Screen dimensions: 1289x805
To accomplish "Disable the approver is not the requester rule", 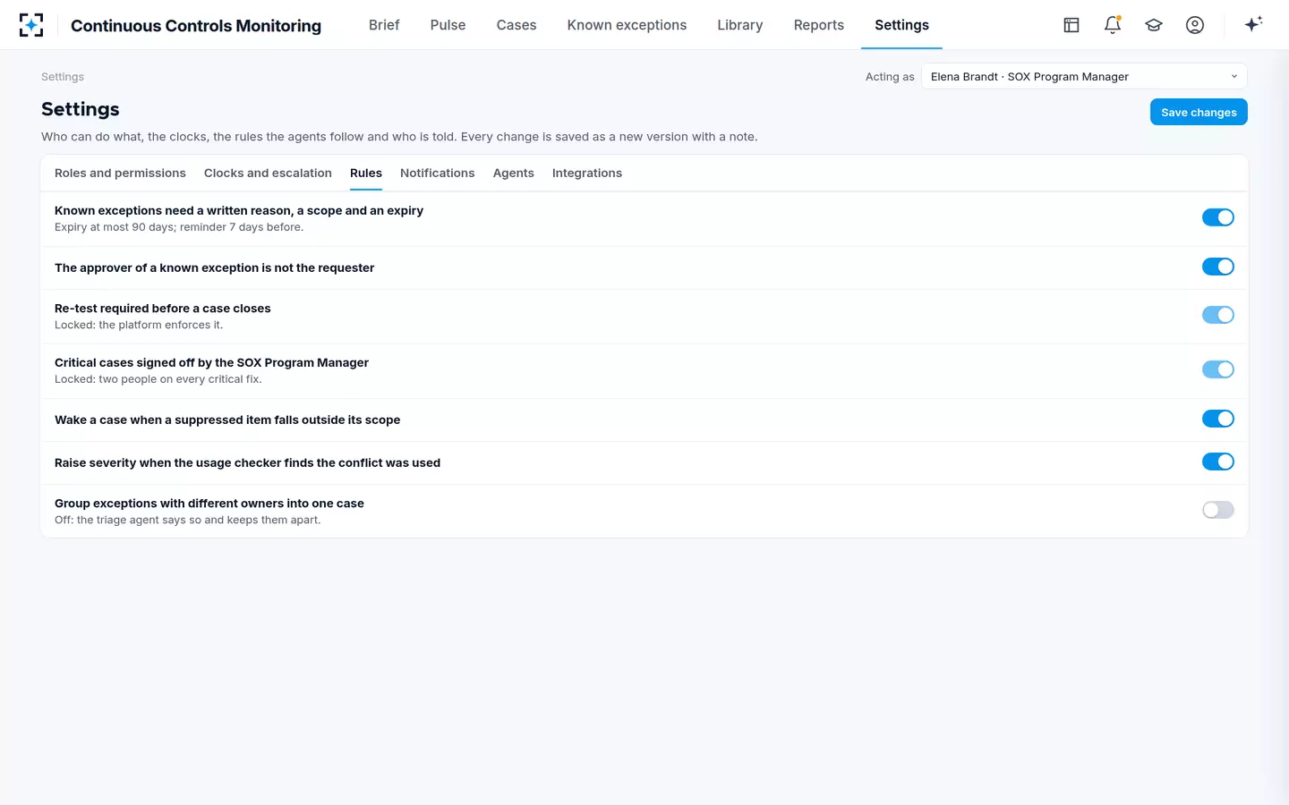I will 1218,267.
